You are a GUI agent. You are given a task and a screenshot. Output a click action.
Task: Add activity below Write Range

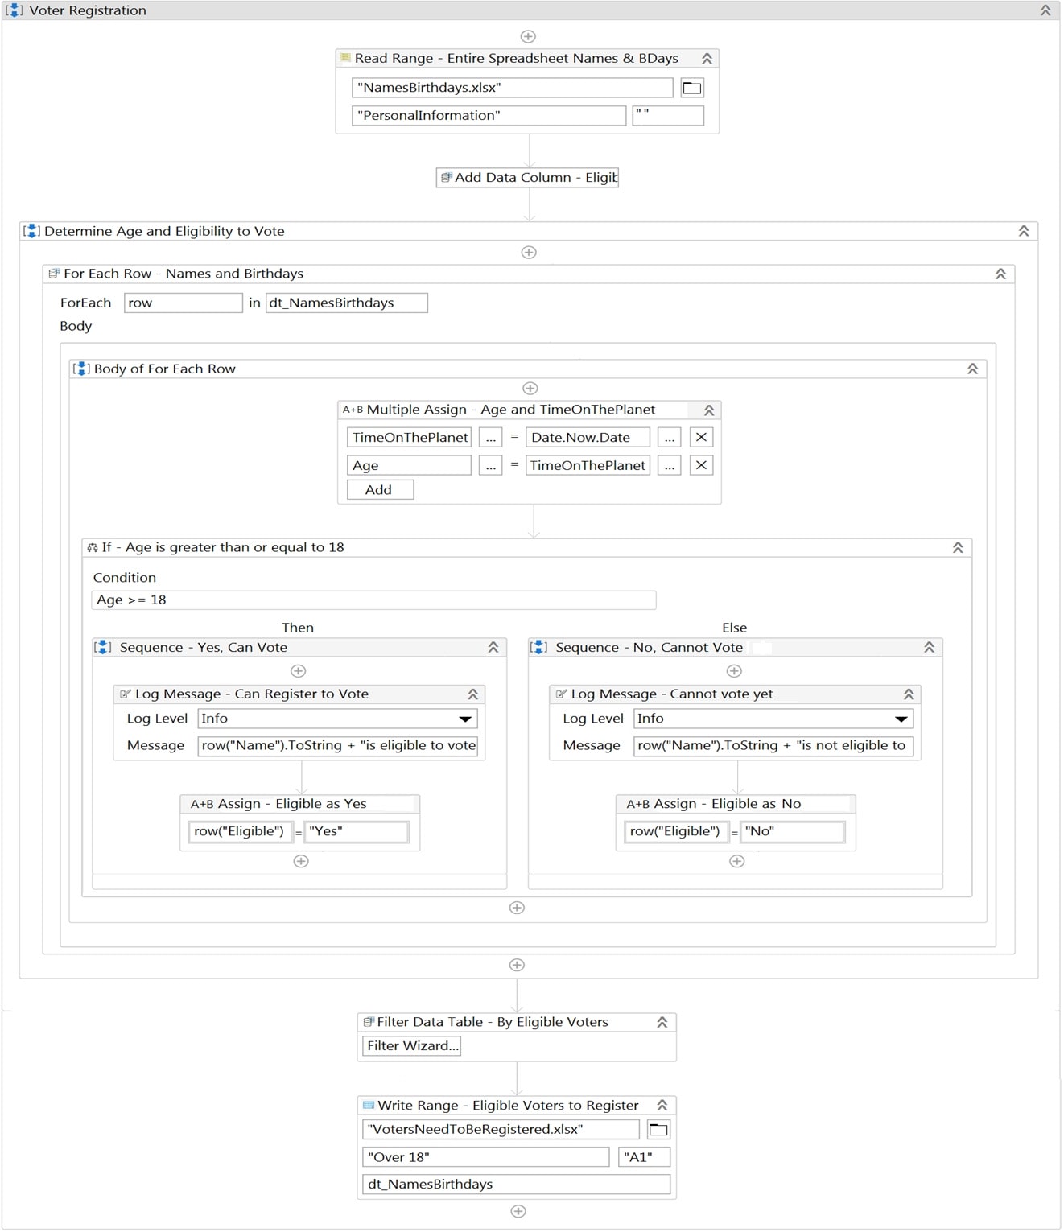518,1212
